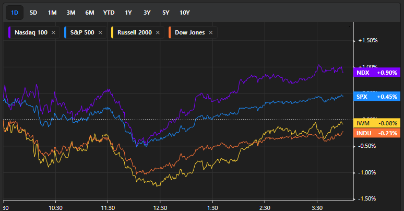
Task: Select the 5Y time period
Action: [165, 12]
